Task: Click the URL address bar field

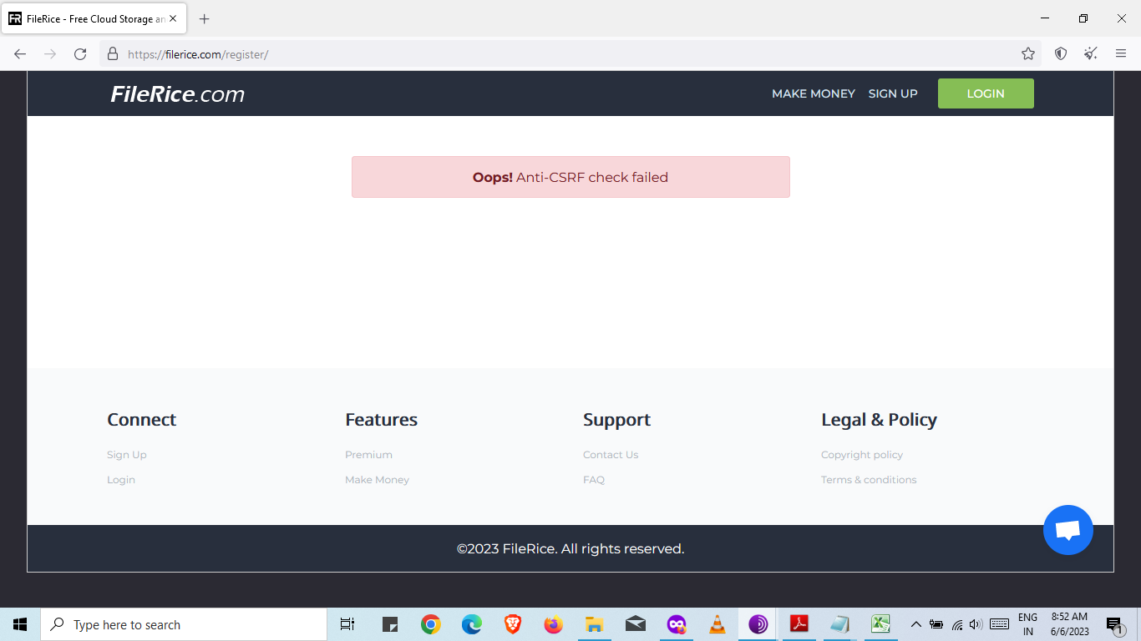Action: pos(568,54)
